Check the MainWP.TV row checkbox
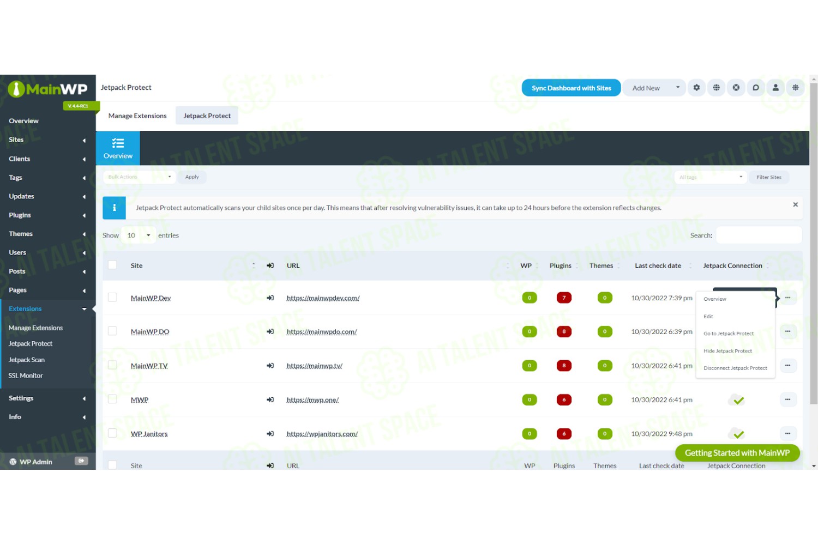The height and width of the screenshot is (545, 818). click(x=112, y=365)
